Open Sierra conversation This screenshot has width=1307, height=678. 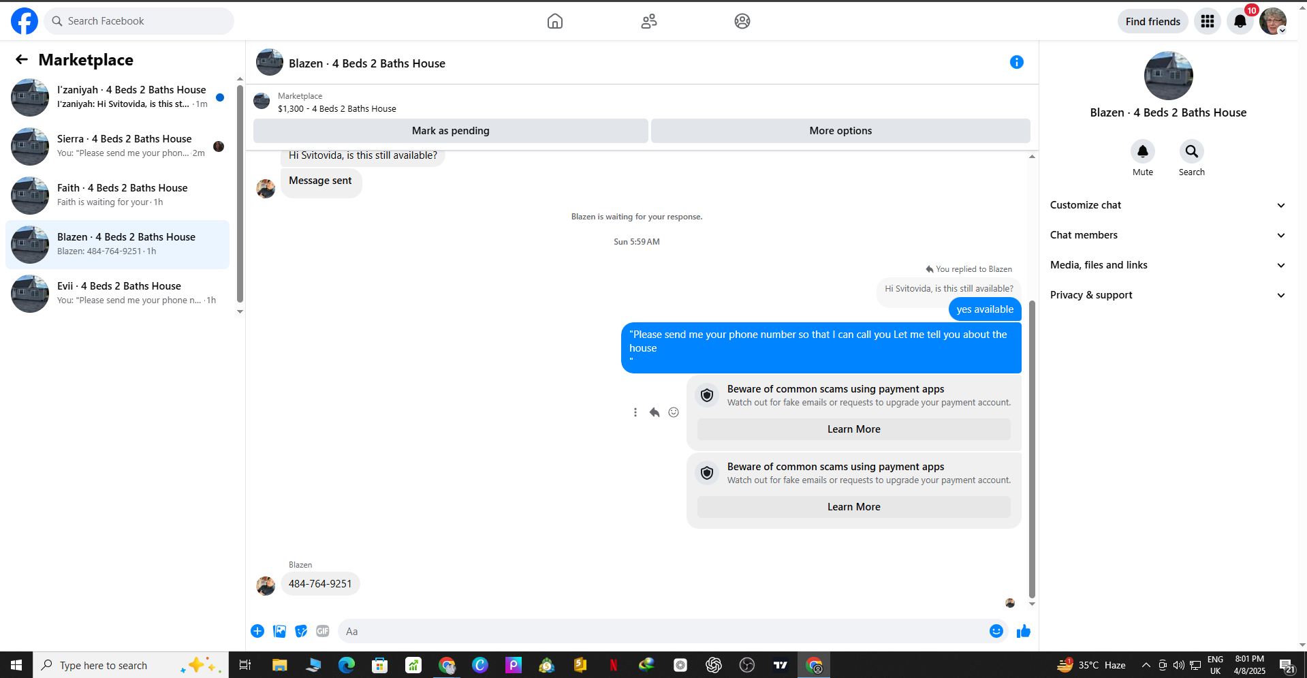point(118,147)
